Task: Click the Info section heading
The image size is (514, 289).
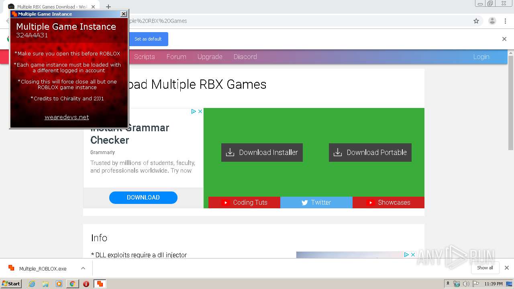Action: (99, 238)
